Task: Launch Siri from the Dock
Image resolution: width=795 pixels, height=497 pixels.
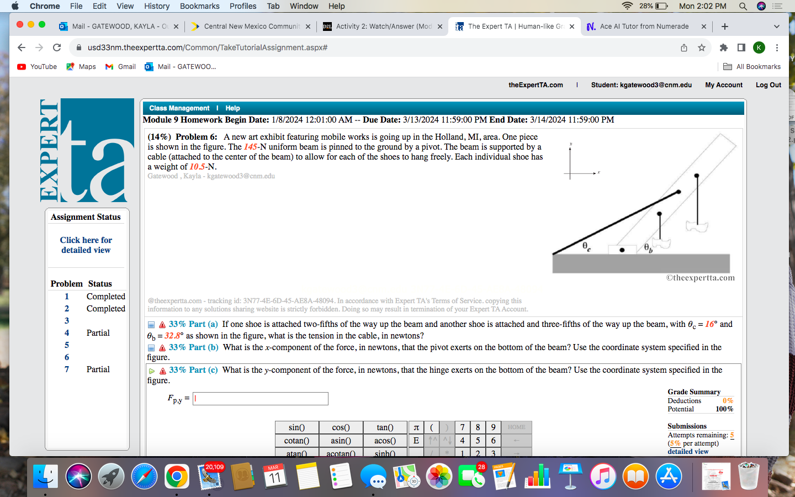Action: click(78, 476)
